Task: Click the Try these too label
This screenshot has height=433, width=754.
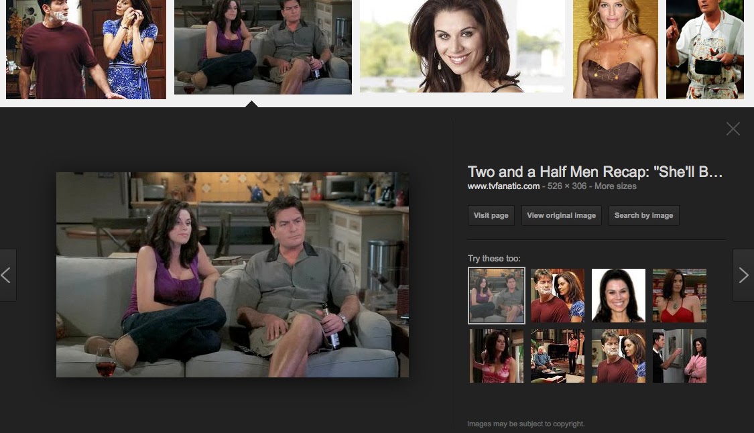Action: coord(494,258)
